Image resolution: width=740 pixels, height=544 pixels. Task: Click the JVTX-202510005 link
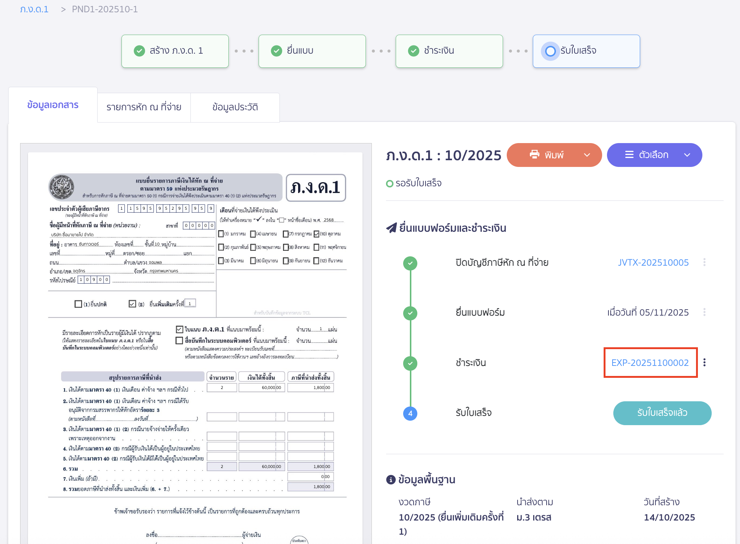pyautogui.click(x=653, y=262)
